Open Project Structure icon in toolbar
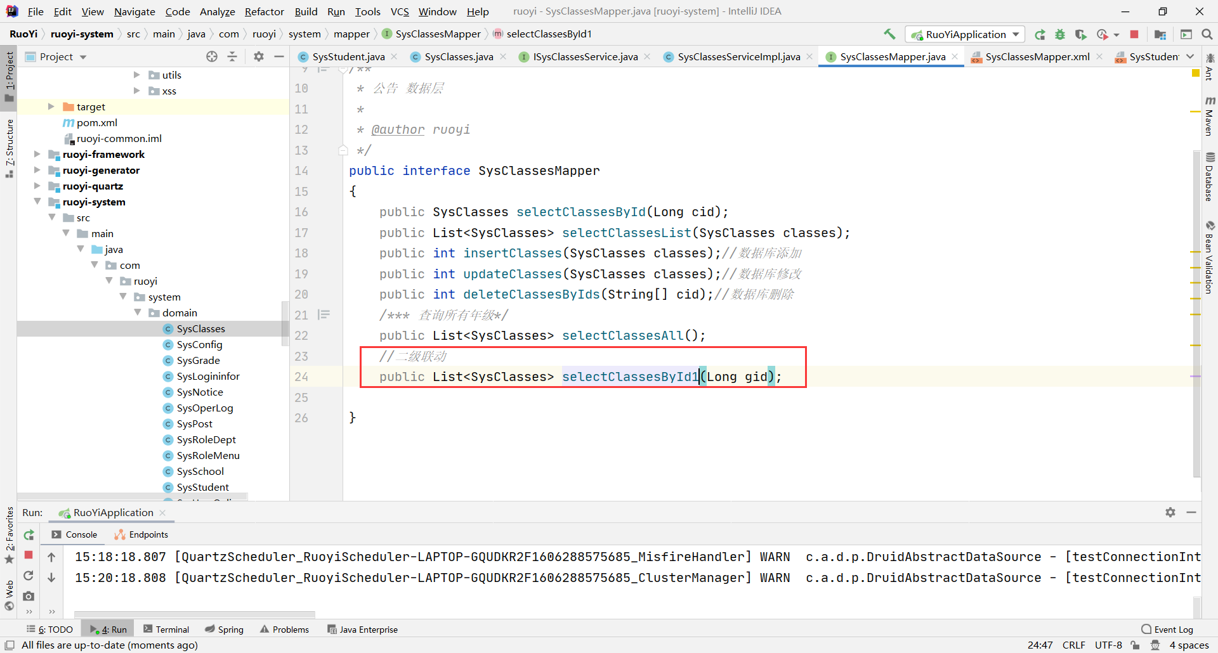Image resolution: width=1218 pixels, height=653 pixels. click(1160, 34)
